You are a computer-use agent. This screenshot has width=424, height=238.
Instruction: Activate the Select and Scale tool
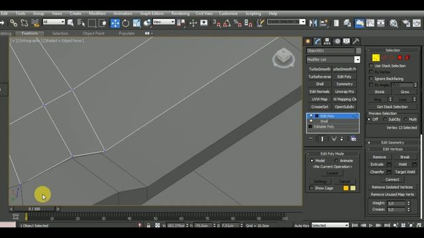click(x=136, y=23)
